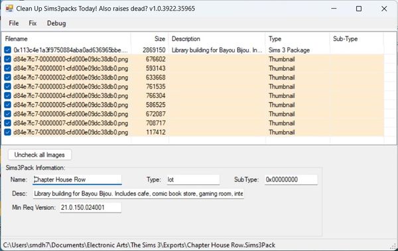Viewport: 398px width, 251px height.
Task: Sort by the Type column header
Action: (x=297, y=39)
